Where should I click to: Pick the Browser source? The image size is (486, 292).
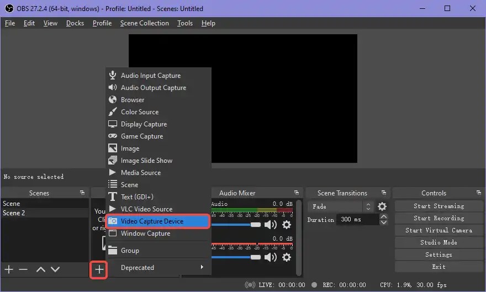pyautogui.click(x=159, y=100)
